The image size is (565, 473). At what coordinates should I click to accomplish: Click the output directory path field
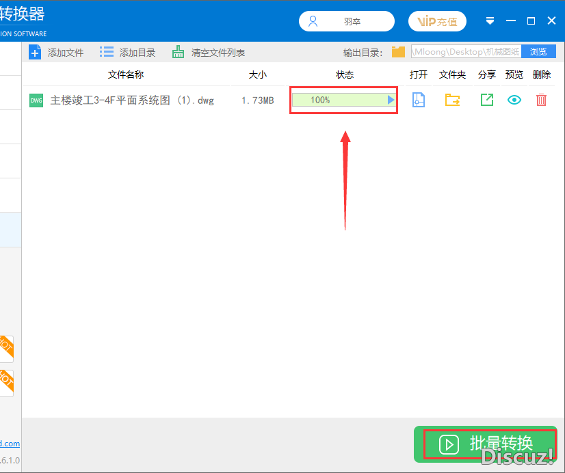pos(465,52)
